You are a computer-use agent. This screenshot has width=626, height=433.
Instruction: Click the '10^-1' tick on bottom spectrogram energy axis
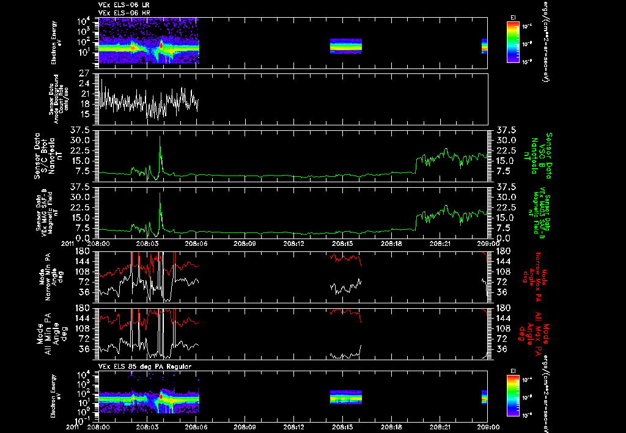tap(81, 420)
